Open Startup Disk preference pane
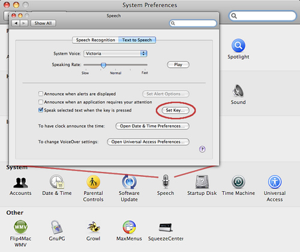 pos(202,185)
